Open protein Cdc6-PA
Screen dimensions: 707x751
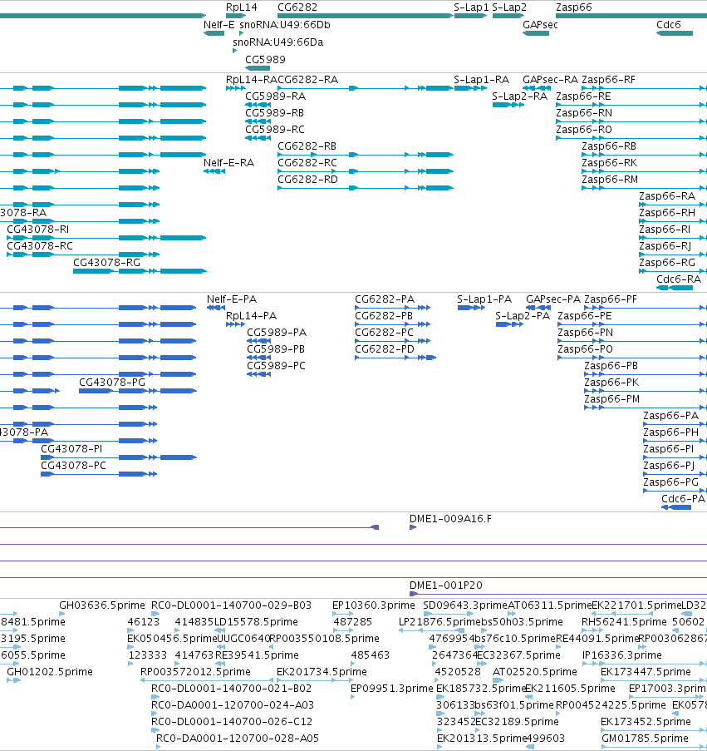684,499
